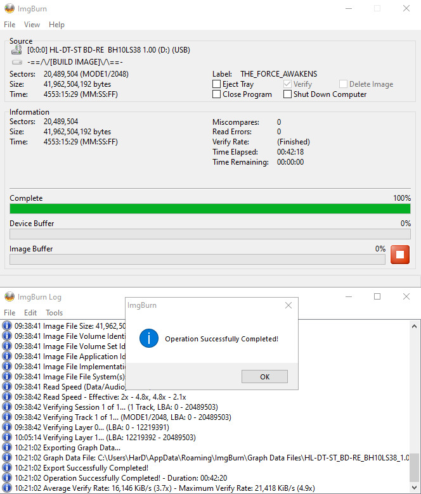Open the Help menu
Screen dimensions: 421x494
(56, 25)
